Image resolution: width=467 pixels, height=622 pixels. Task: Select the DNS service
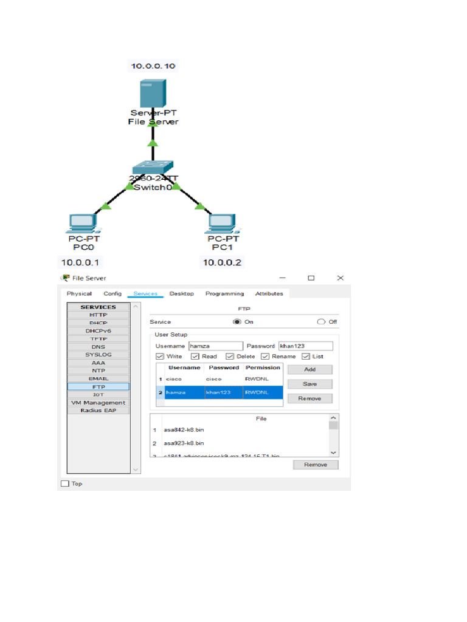pos(99,347)
